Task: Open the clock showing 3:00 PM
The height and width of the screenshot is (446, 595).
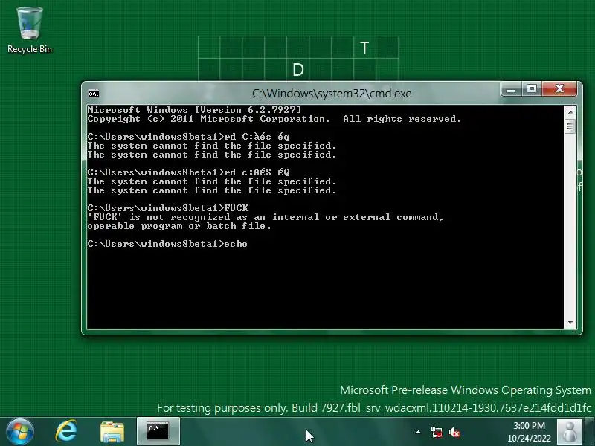Action: pyautogui.click(x=529, y=432)
